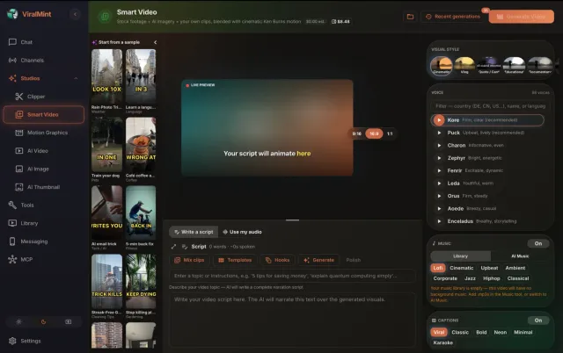Click the script Generate button
The height and width of the screenshot is (353, 563).
point(318,260)
